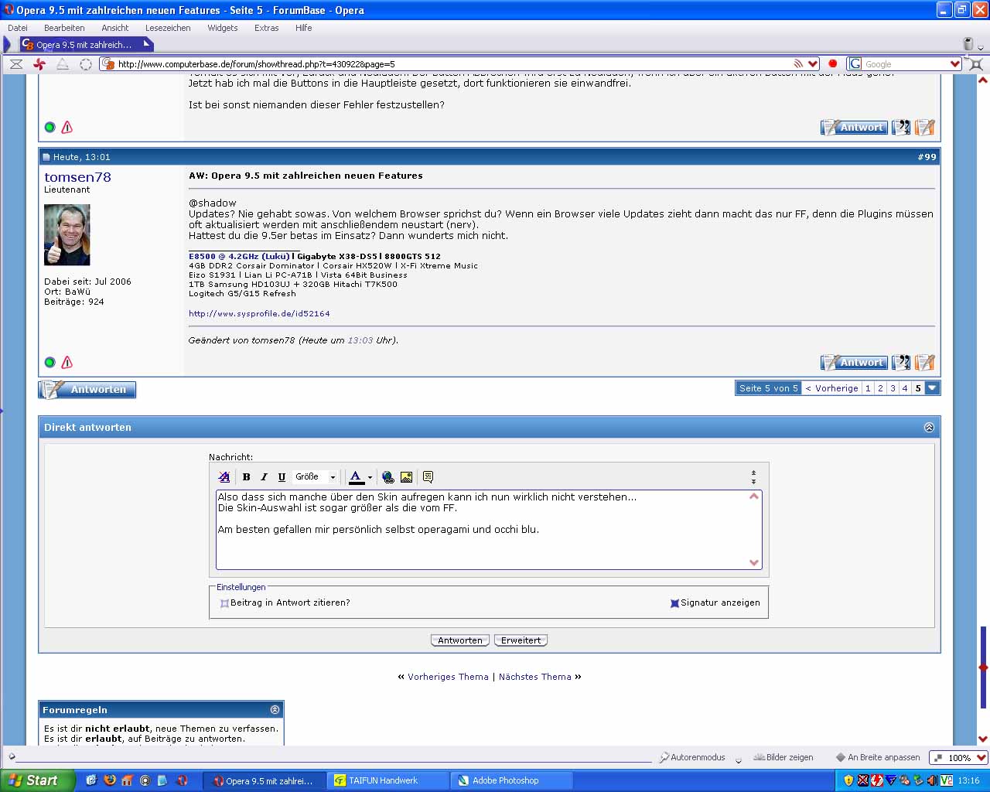Open the closed tabs trash icon
This screenshot has width=990, height=792.
click(x=968, y=44)
